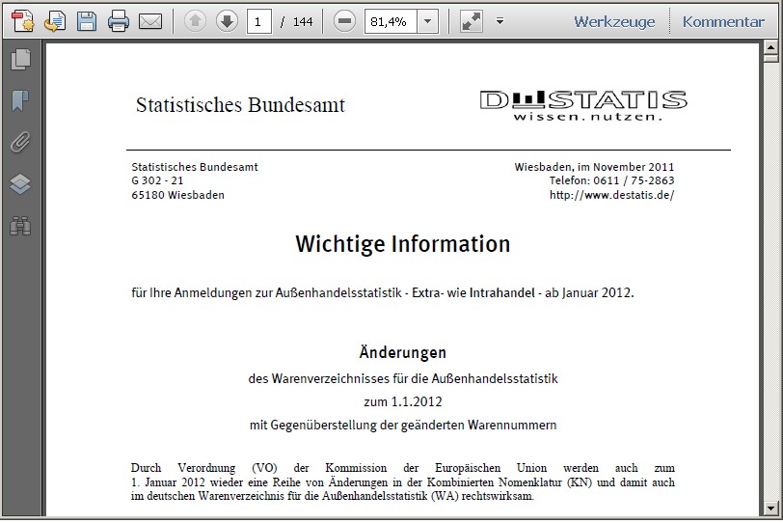Viewport: 783px width, 523px height.
Task: Click the line 'zum 1.1.2012'
Action: pyautogui.click(x=403, y=401)
